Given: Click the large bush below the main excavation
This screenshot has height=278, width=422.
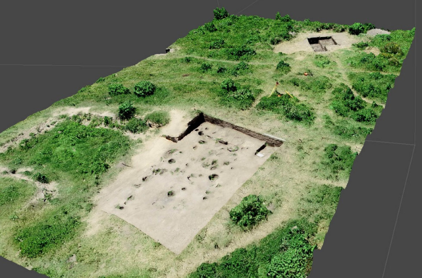Looking at the screenshot, I should [x=250, y=211].
